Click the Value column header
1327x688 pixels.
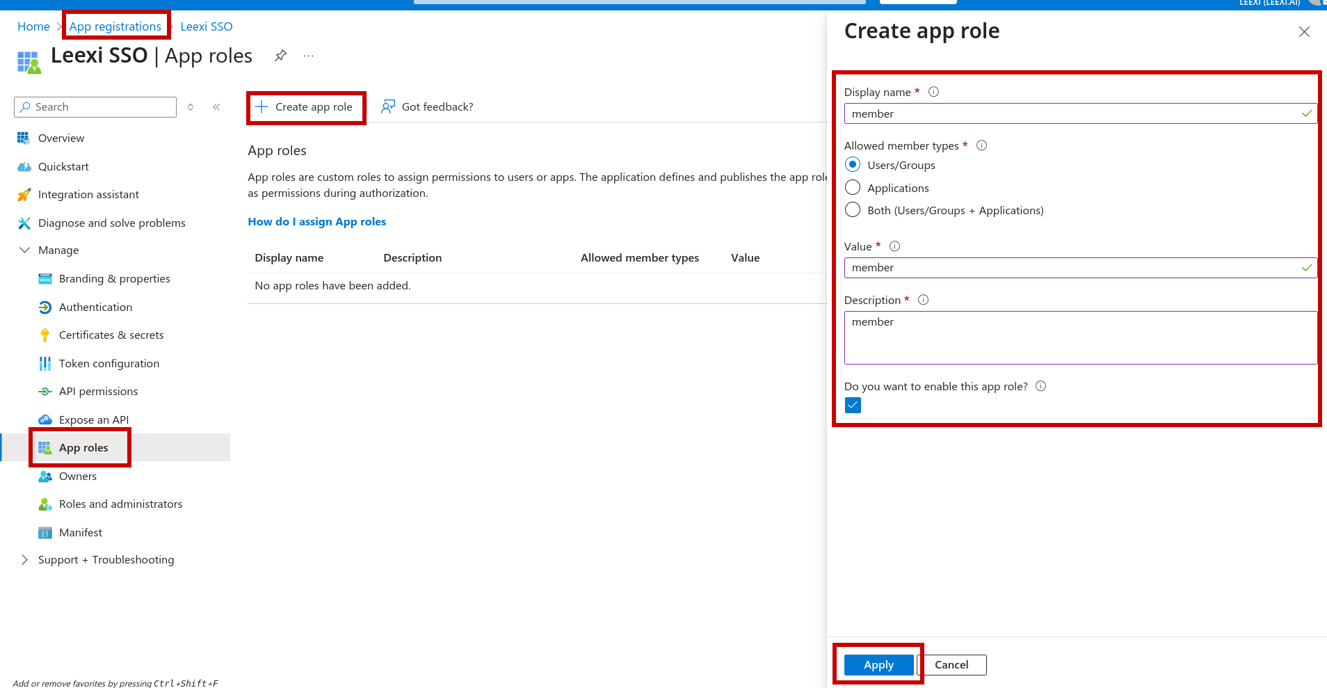pos(746,258)
